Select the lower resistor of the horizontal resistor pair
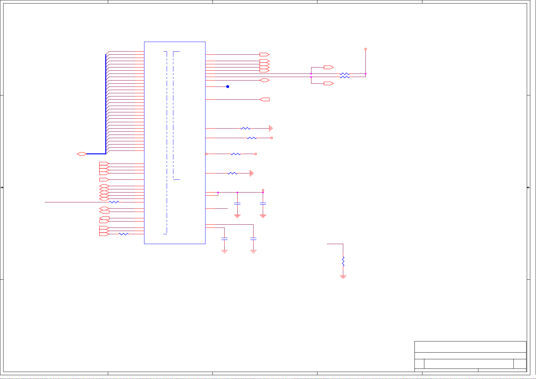 [x=345, y=77]
